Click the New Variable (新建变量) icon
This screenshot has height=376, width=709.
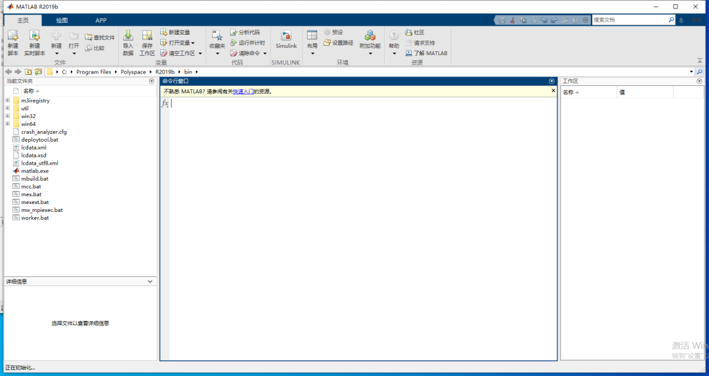coord(163,32)
